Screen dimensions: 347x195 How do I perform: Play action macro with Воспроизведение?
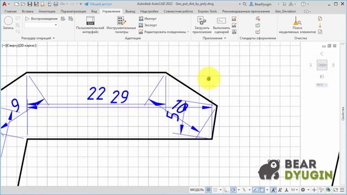41,19
